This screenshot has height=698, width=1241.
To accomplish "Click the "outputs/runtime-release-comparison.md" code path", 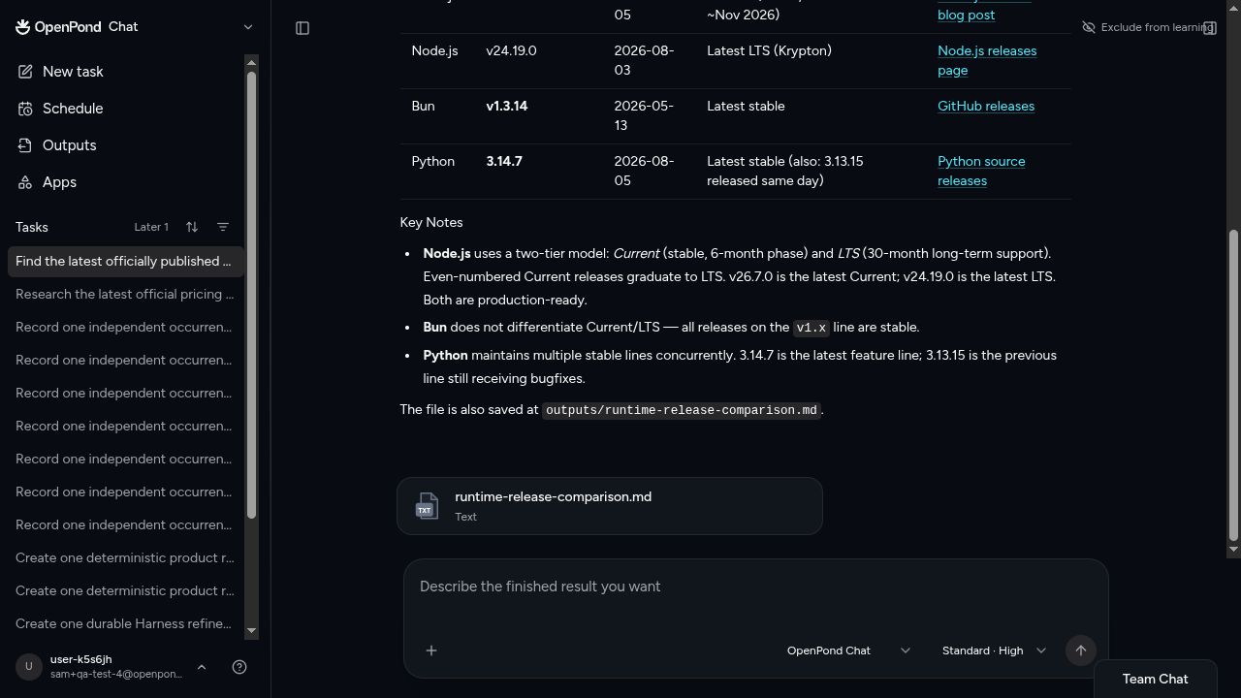I will [x=682, y=410].
